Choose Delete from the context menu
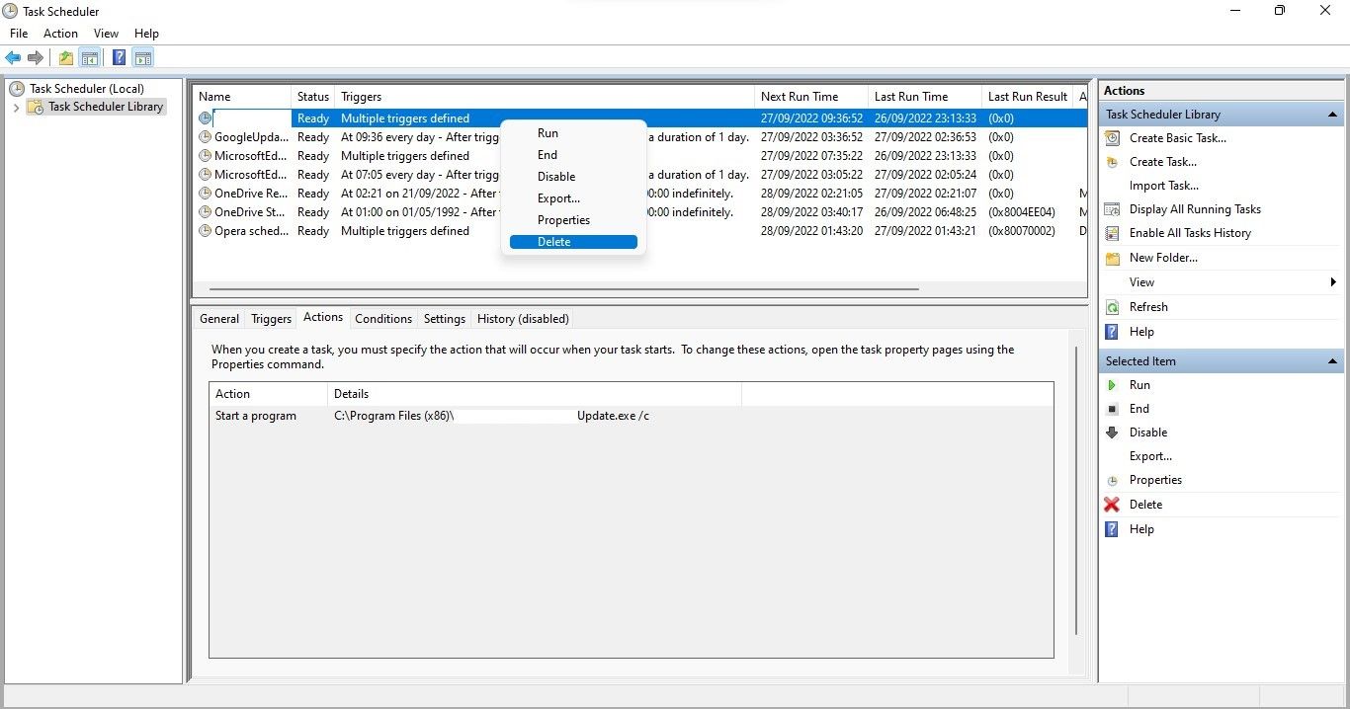 pyautogui.click(x=553, y=242)
